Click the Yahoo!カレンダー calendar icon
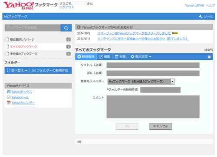217x157 pixels. pos(9,102)
